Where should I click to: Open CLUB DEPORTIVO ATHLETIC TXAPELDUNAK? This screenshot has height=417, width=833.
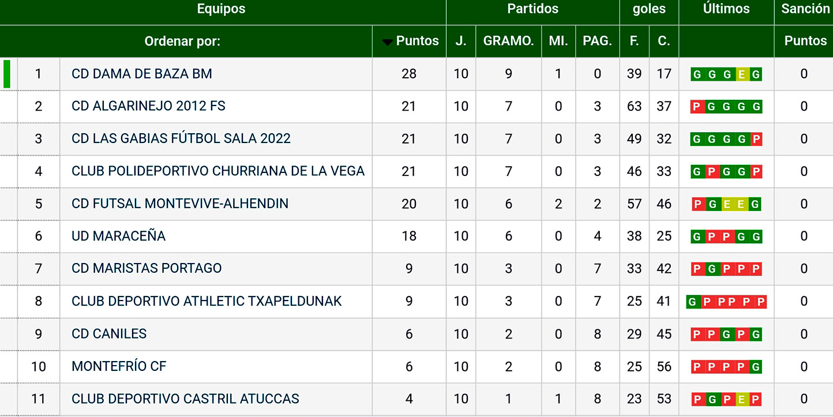click(x=207, y=301)
